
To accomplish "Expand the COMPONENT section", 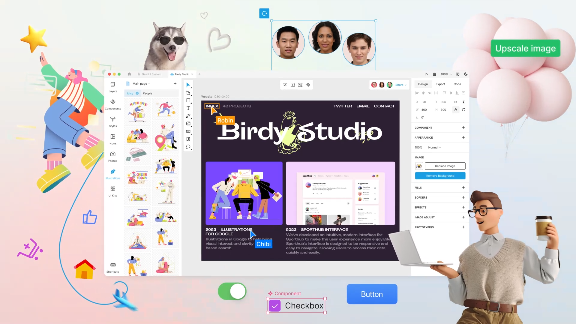I will [x=463, y=127].
